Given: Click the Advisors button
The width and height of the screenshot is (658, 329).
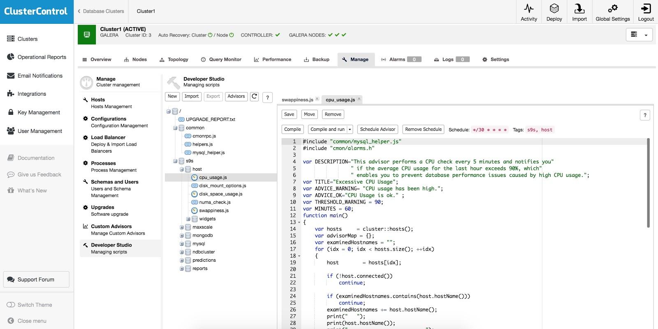Looking at the screenshot, I should point(236,96).
